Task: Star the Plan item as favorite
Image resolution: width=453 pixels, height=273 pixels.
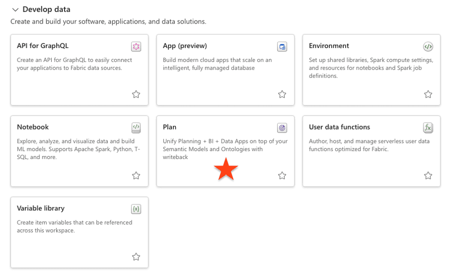Action: (282, 175)
